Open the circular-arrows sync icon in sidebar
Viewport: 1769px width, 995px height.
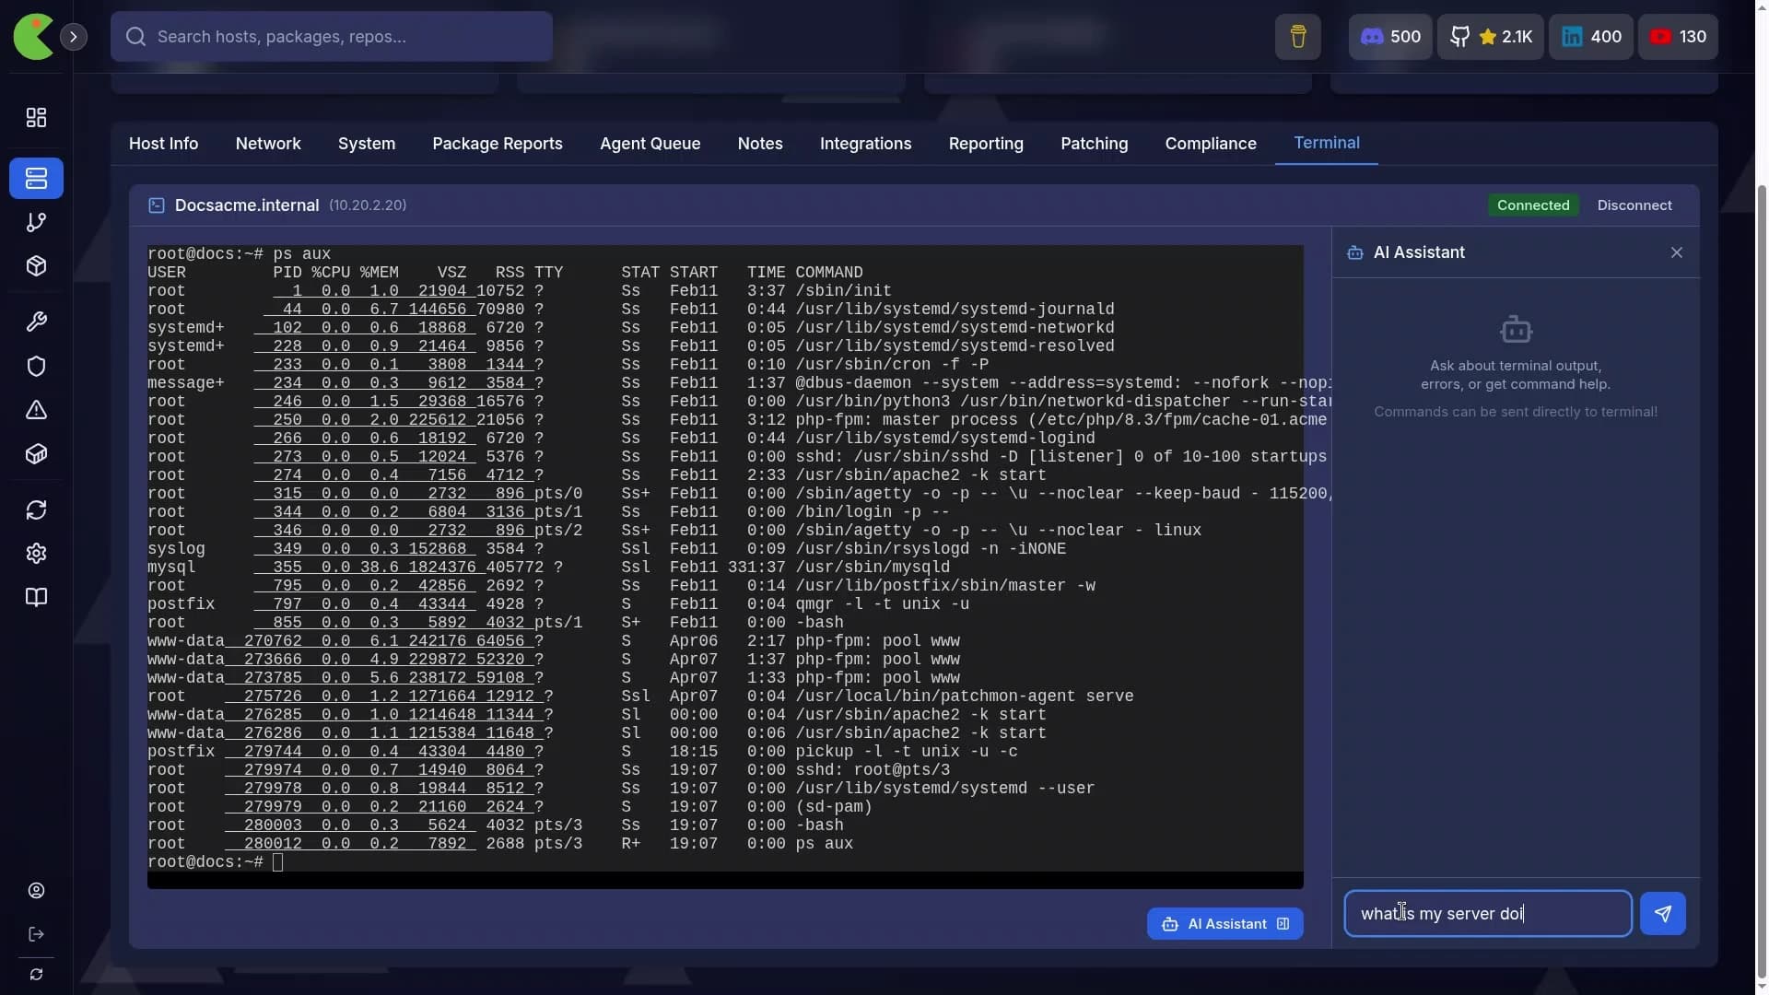coord(36,509)
